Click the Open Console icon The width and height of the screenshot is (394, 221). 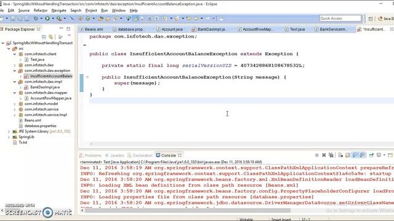pos(390,155)
